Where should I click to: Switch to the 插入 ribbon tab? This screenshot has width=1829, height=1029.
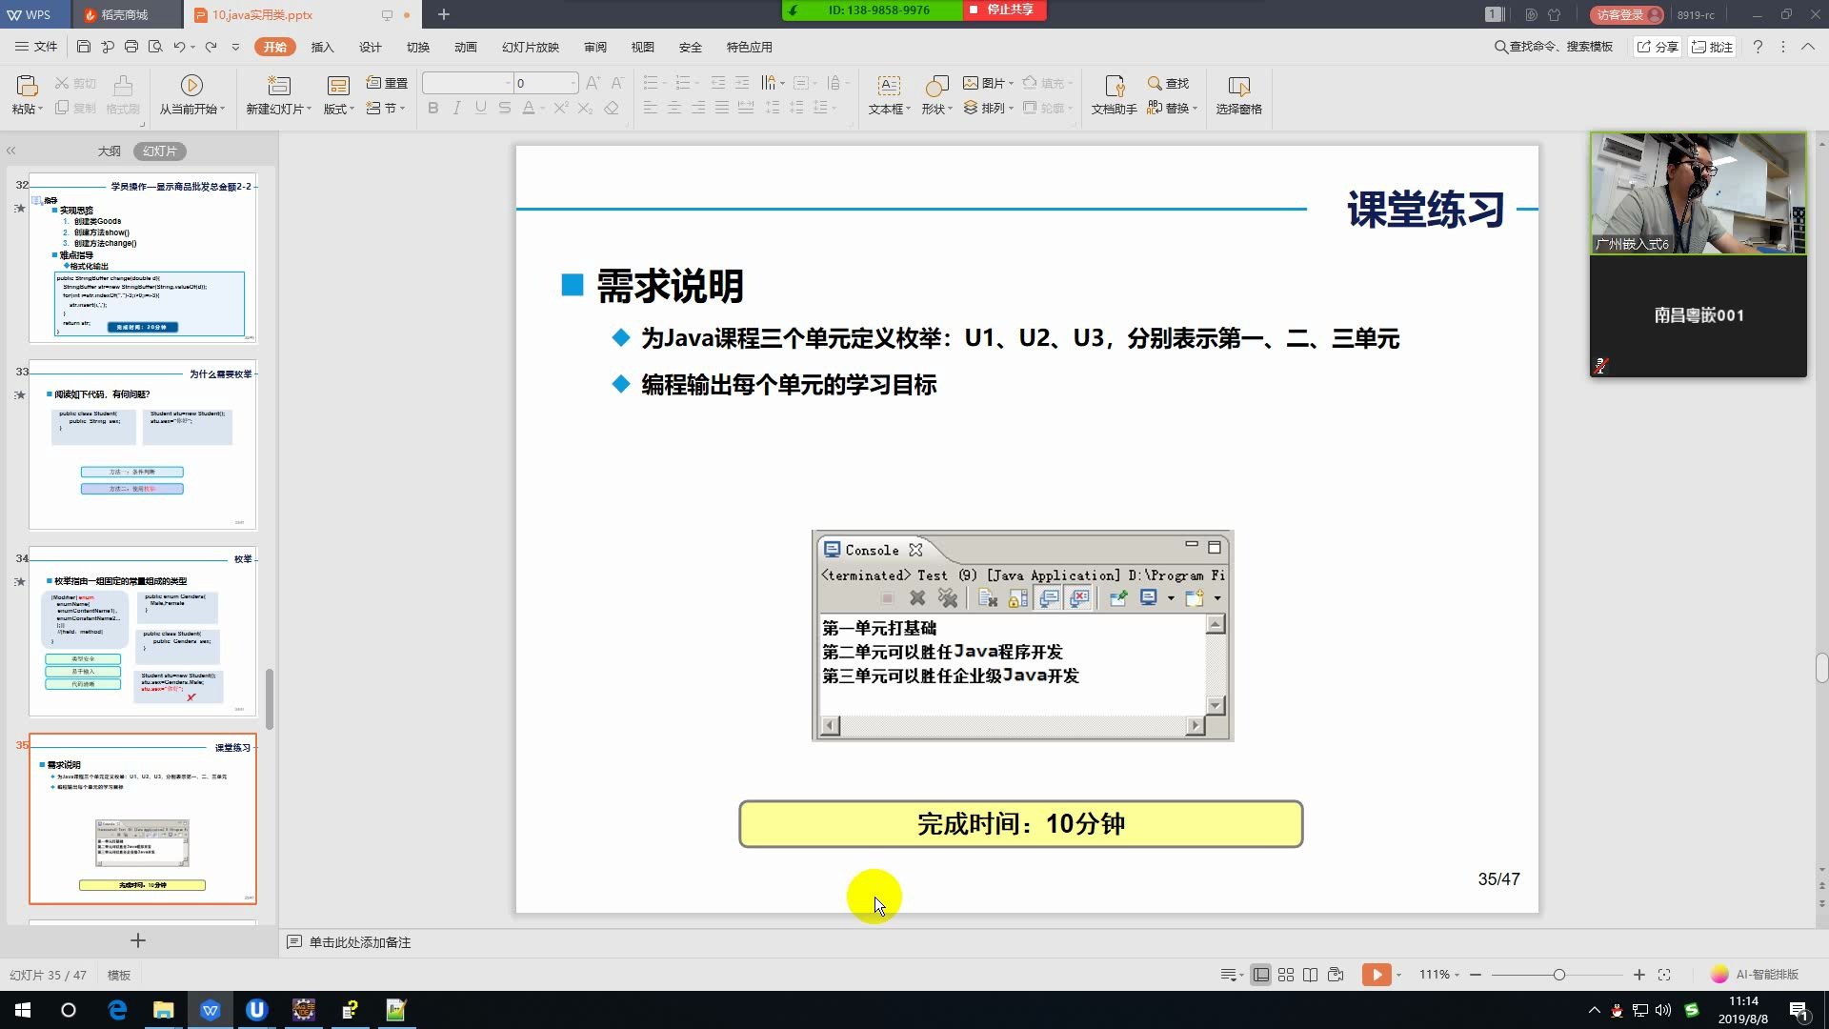click(323, 46)
